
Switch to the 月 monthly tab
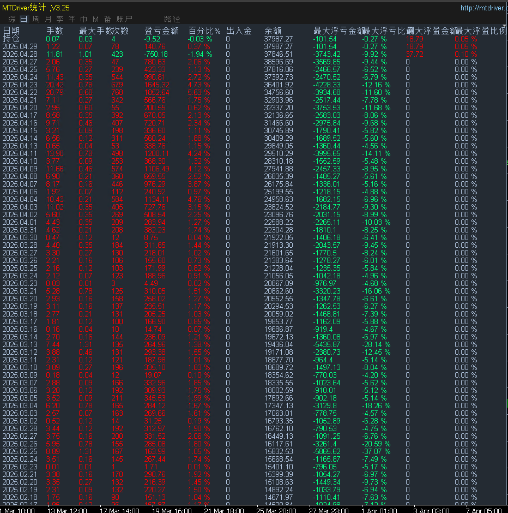point(48,19)
